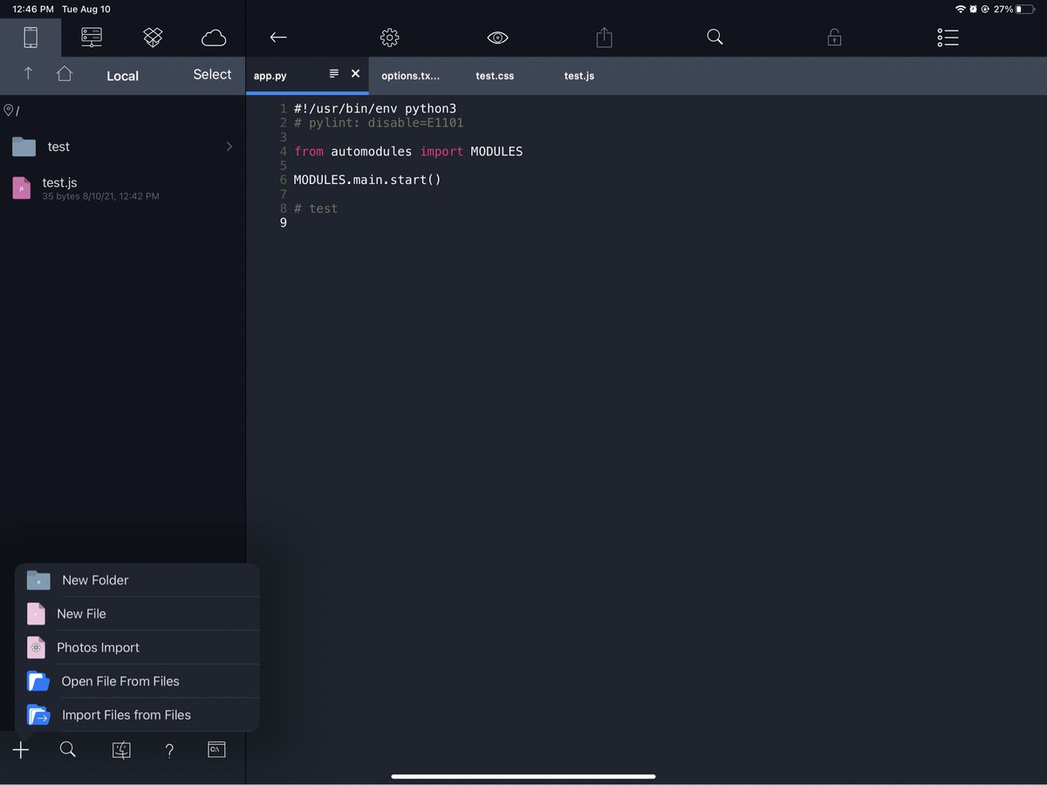Choose New Folder from the popup menu

pos(138,580)
